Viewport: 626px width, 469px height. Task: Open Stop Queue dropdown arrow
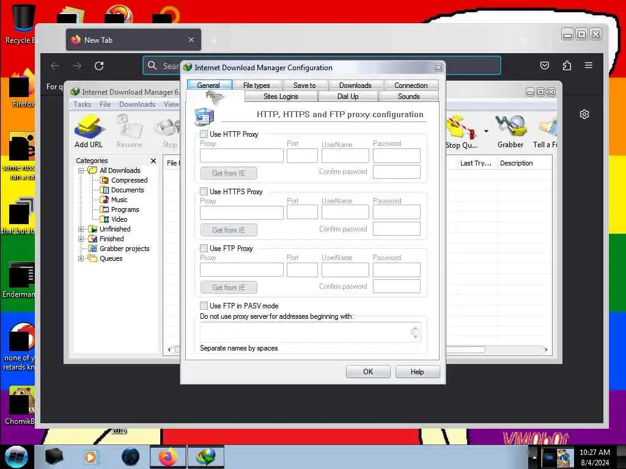[486, 131]
